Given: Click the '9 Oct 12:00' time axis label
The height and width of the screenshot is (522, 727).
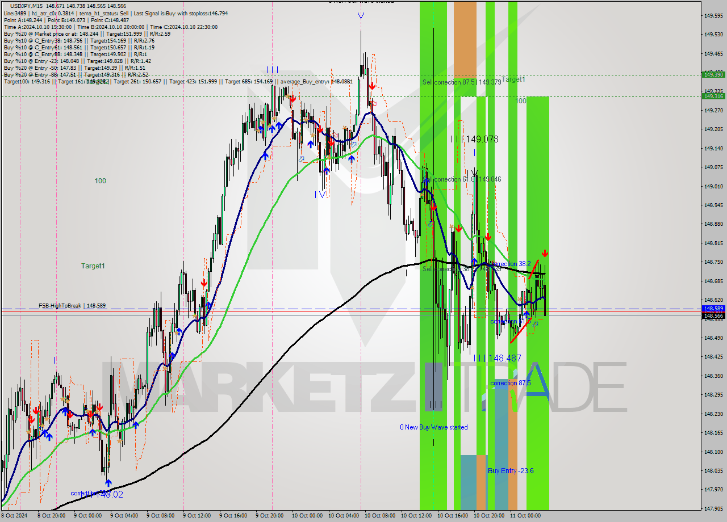Looking at the screenshot, I should tap(197, 516).
